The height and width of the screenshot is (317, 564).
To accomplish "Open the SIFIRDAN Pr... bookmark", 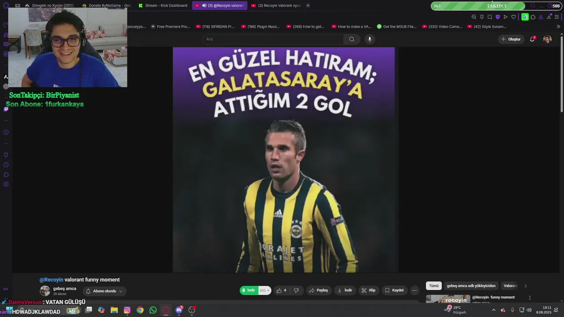I will click(x=215, y=26).
